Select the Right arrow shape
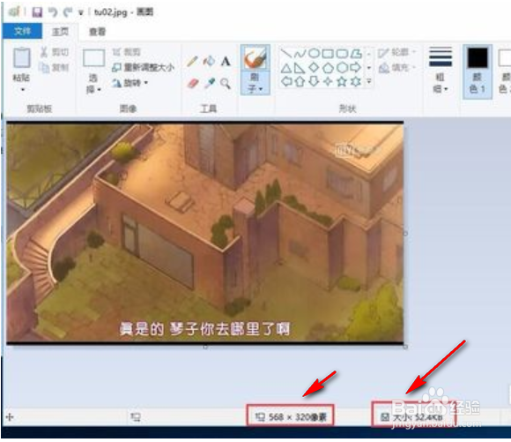511x442 pixels. coord(356,68)
